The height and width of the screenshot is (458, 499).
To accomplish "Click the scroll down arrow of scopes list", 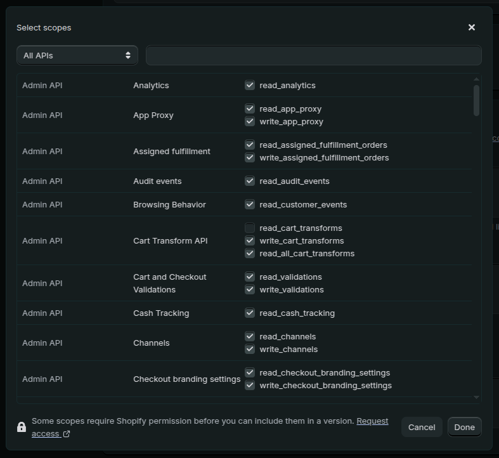I will point(477,397).
